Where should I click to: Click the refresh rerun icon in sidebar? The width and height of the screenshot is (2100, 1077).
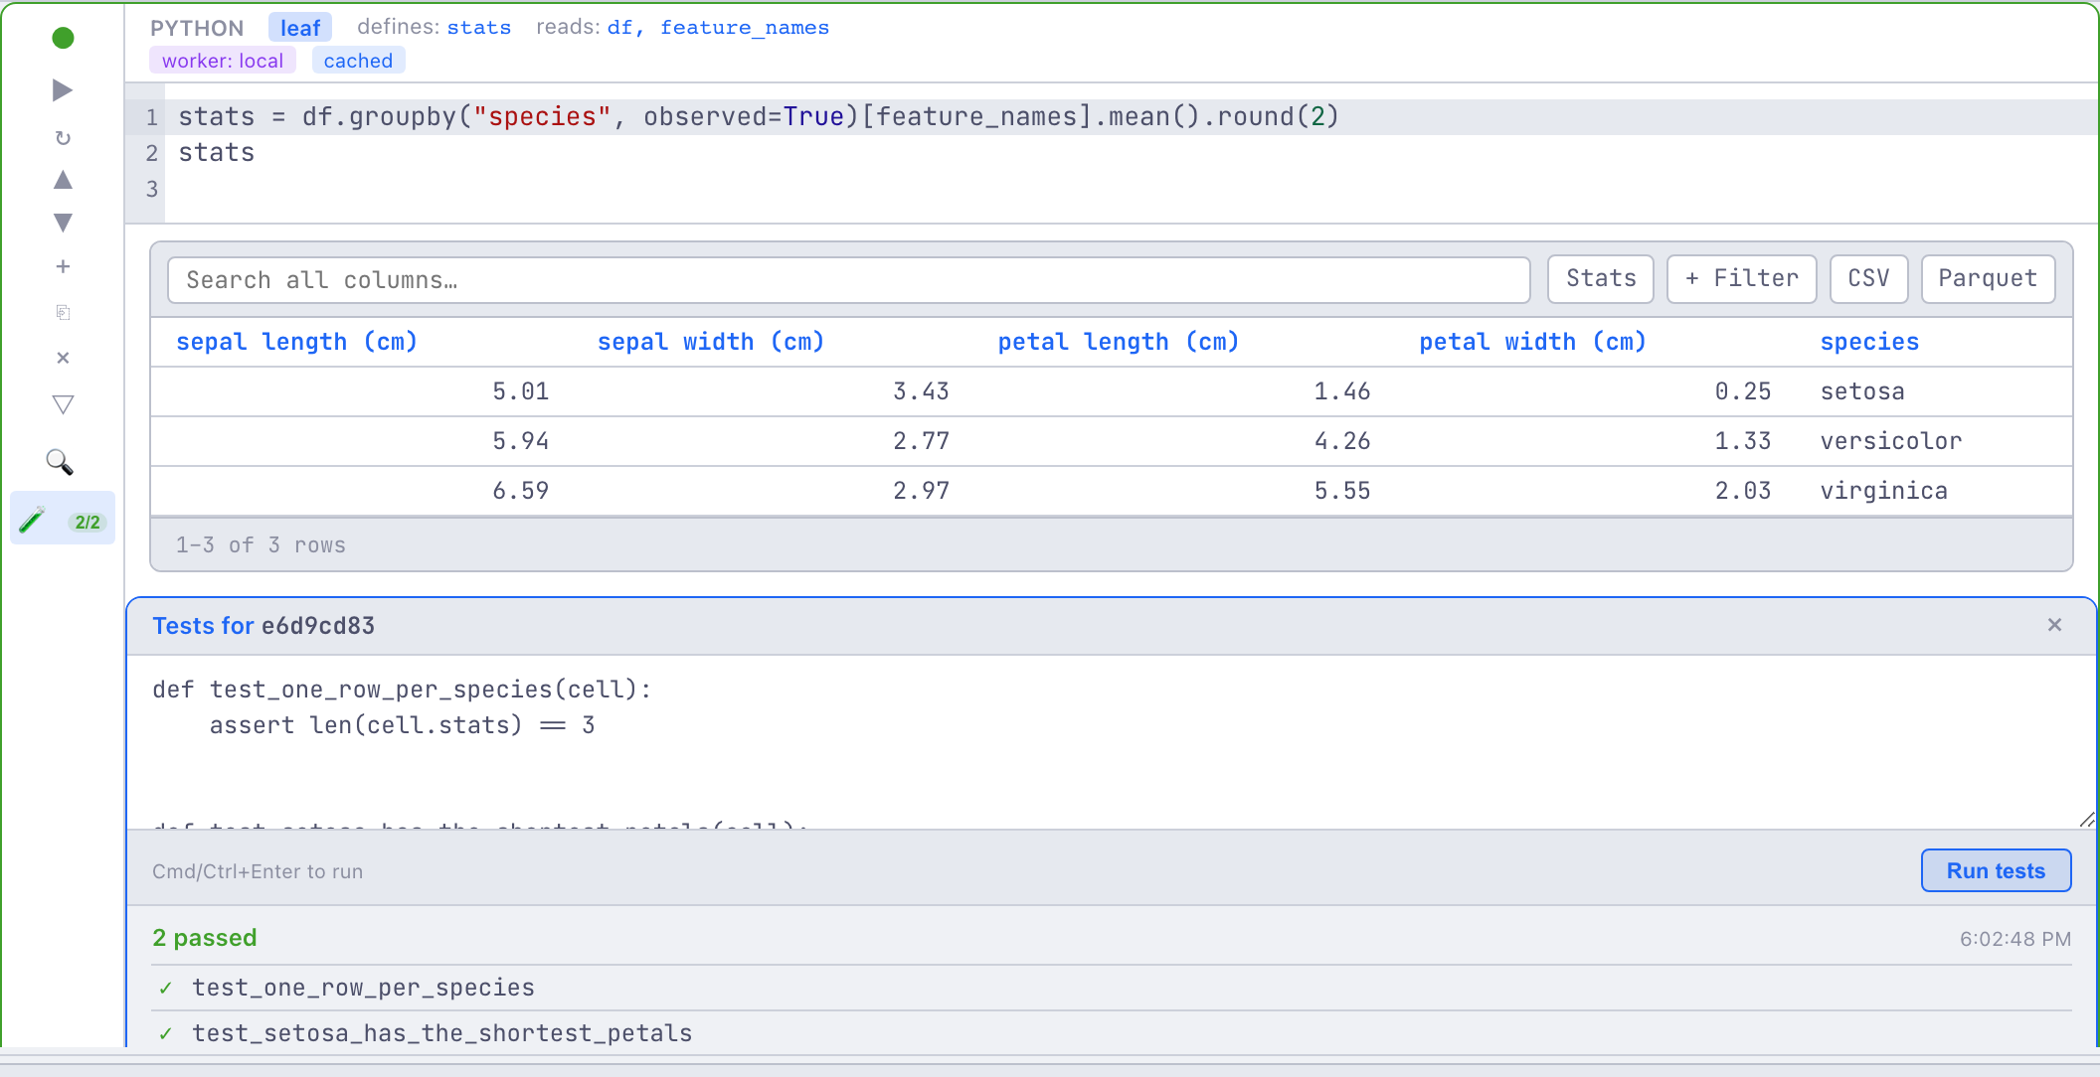[63, 138]
